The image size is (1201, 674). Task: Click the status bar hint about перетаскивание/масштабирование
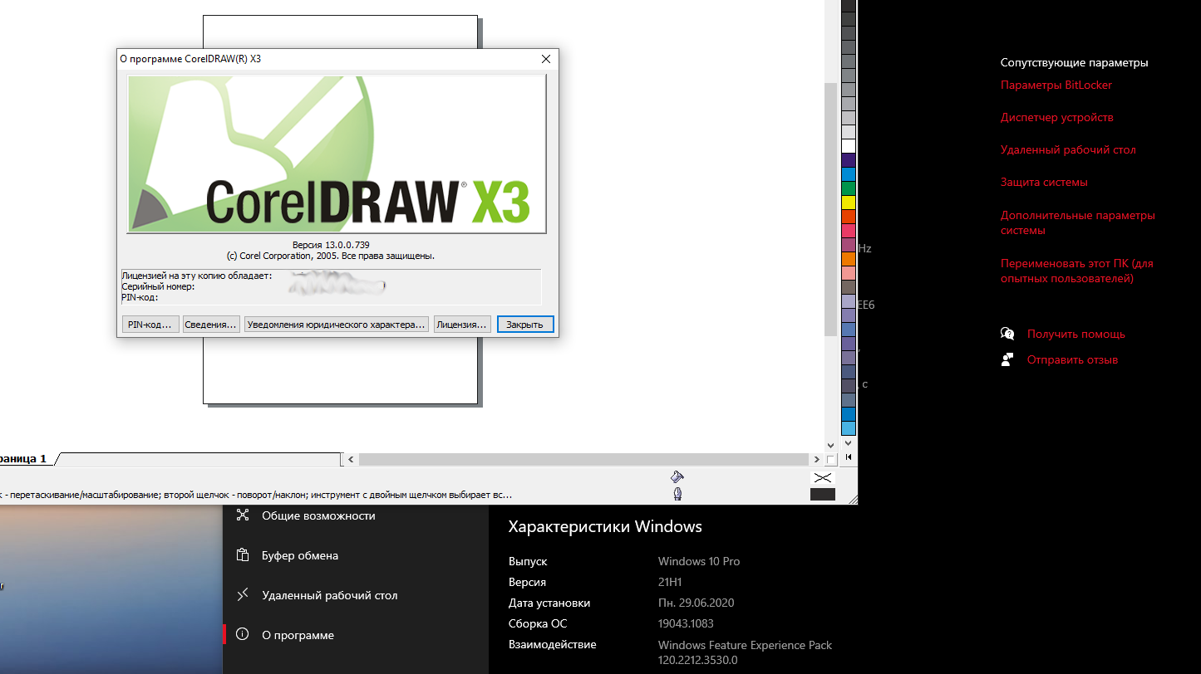pos(255,494)
